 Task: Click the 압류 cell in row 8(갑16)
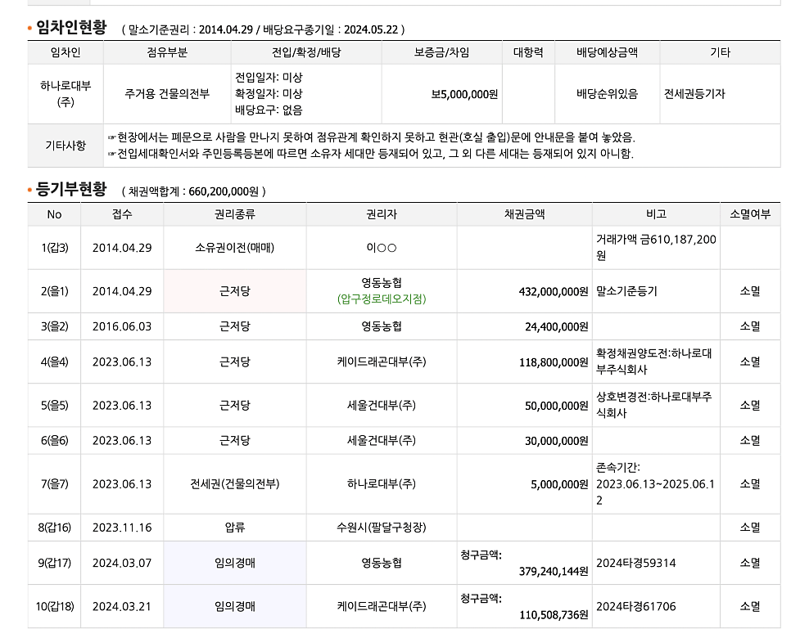point(234,528)
